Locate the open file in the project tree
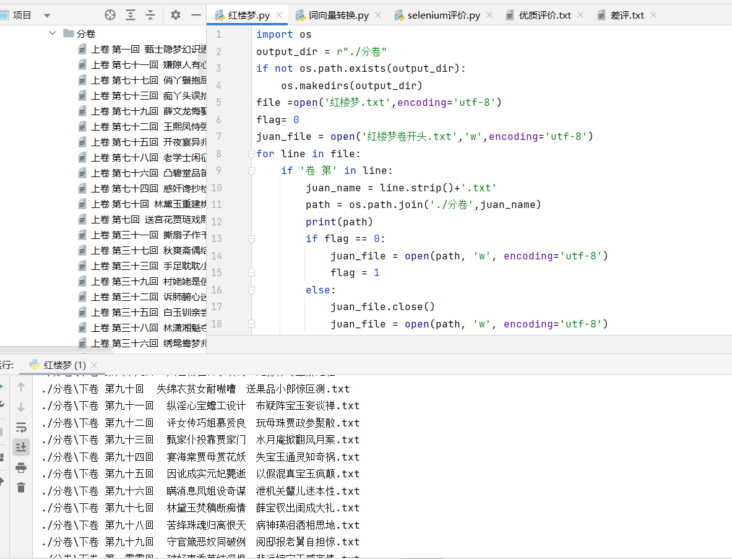Image resolution: width=732 pixels, height=559 pixels. [110, 15]
